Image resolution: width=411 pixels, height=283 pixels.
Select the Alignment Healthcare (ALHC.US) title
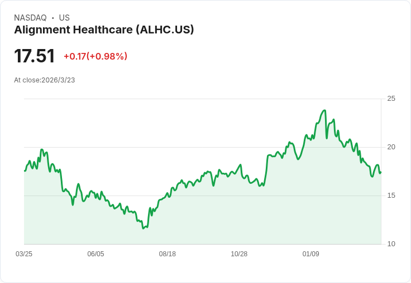pyautogui.click(x=104, y=30)
